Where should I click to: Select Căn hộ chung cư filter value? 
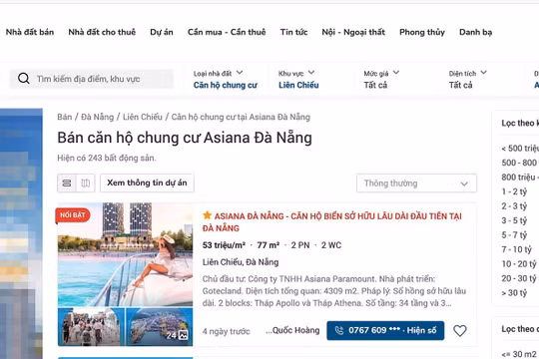226,85
